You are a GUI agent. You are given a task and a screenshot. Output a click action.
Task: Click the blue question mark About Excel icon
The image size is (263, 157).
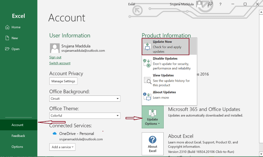pos(153,140)
